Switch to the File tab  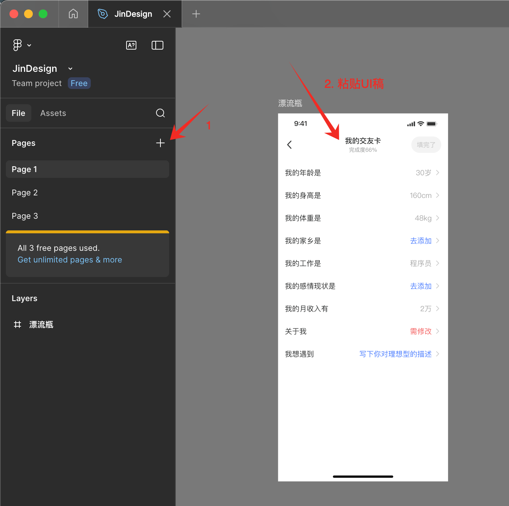[x=18, y=113]
